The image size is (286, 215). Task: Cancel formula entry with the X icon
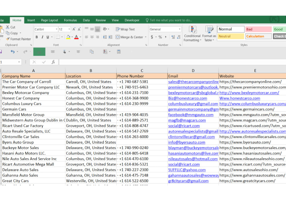(x=34, y=62)
